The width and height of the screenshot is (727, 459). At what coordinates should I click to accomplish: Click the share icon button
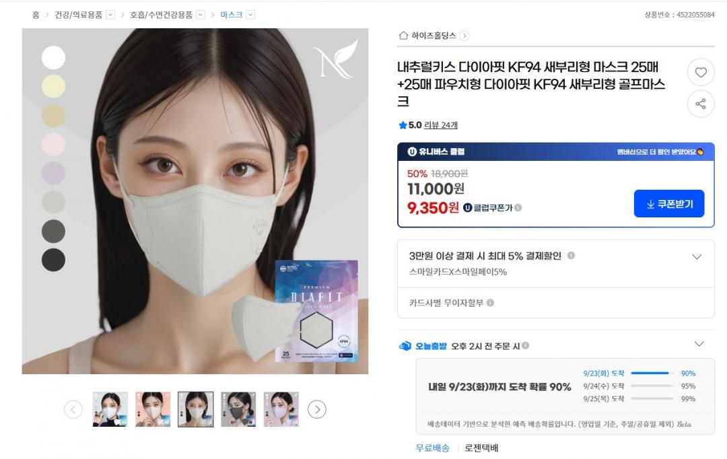coord(701,104)
